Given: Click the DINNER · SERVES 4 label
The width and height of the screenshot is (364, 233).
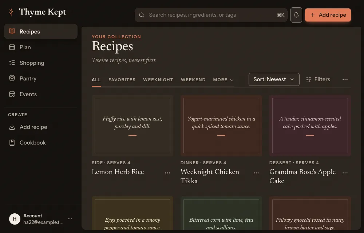Looking at the screenshot, I should click(x=203, y=163).
